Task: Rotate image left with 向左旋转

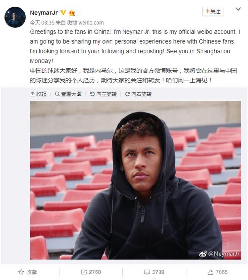Action: tap(103, 94)
